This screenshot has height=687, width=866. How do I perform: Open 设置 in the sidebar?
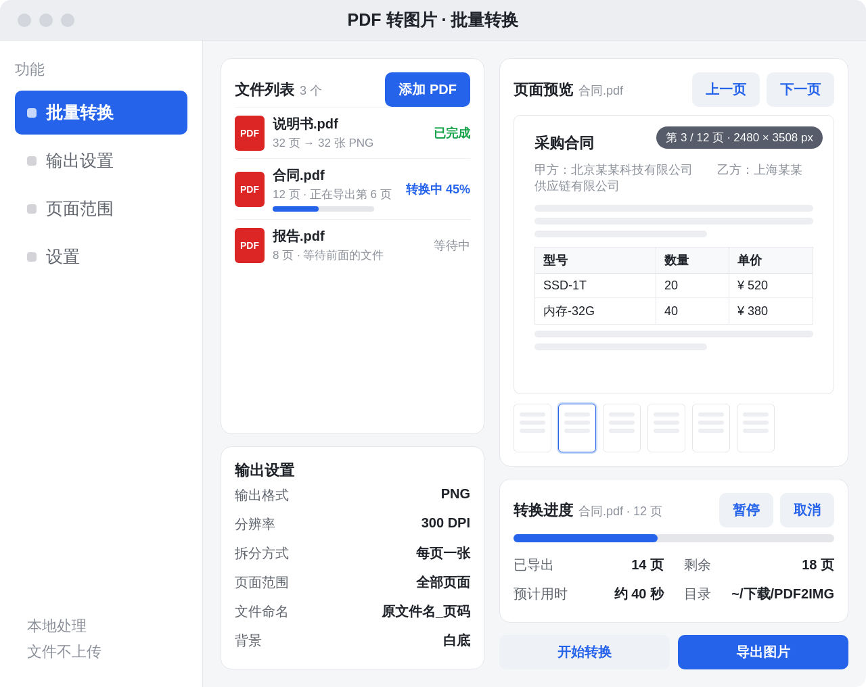click(x=101, y=256)
